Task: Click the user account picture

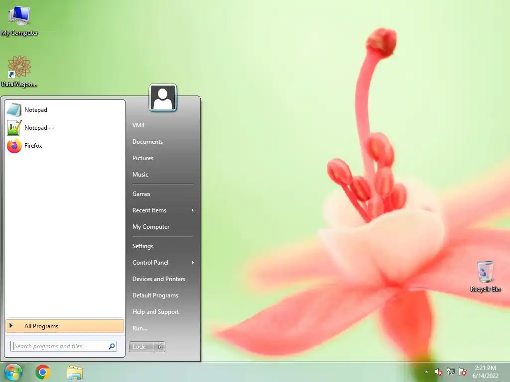Action: click(163, 98)
